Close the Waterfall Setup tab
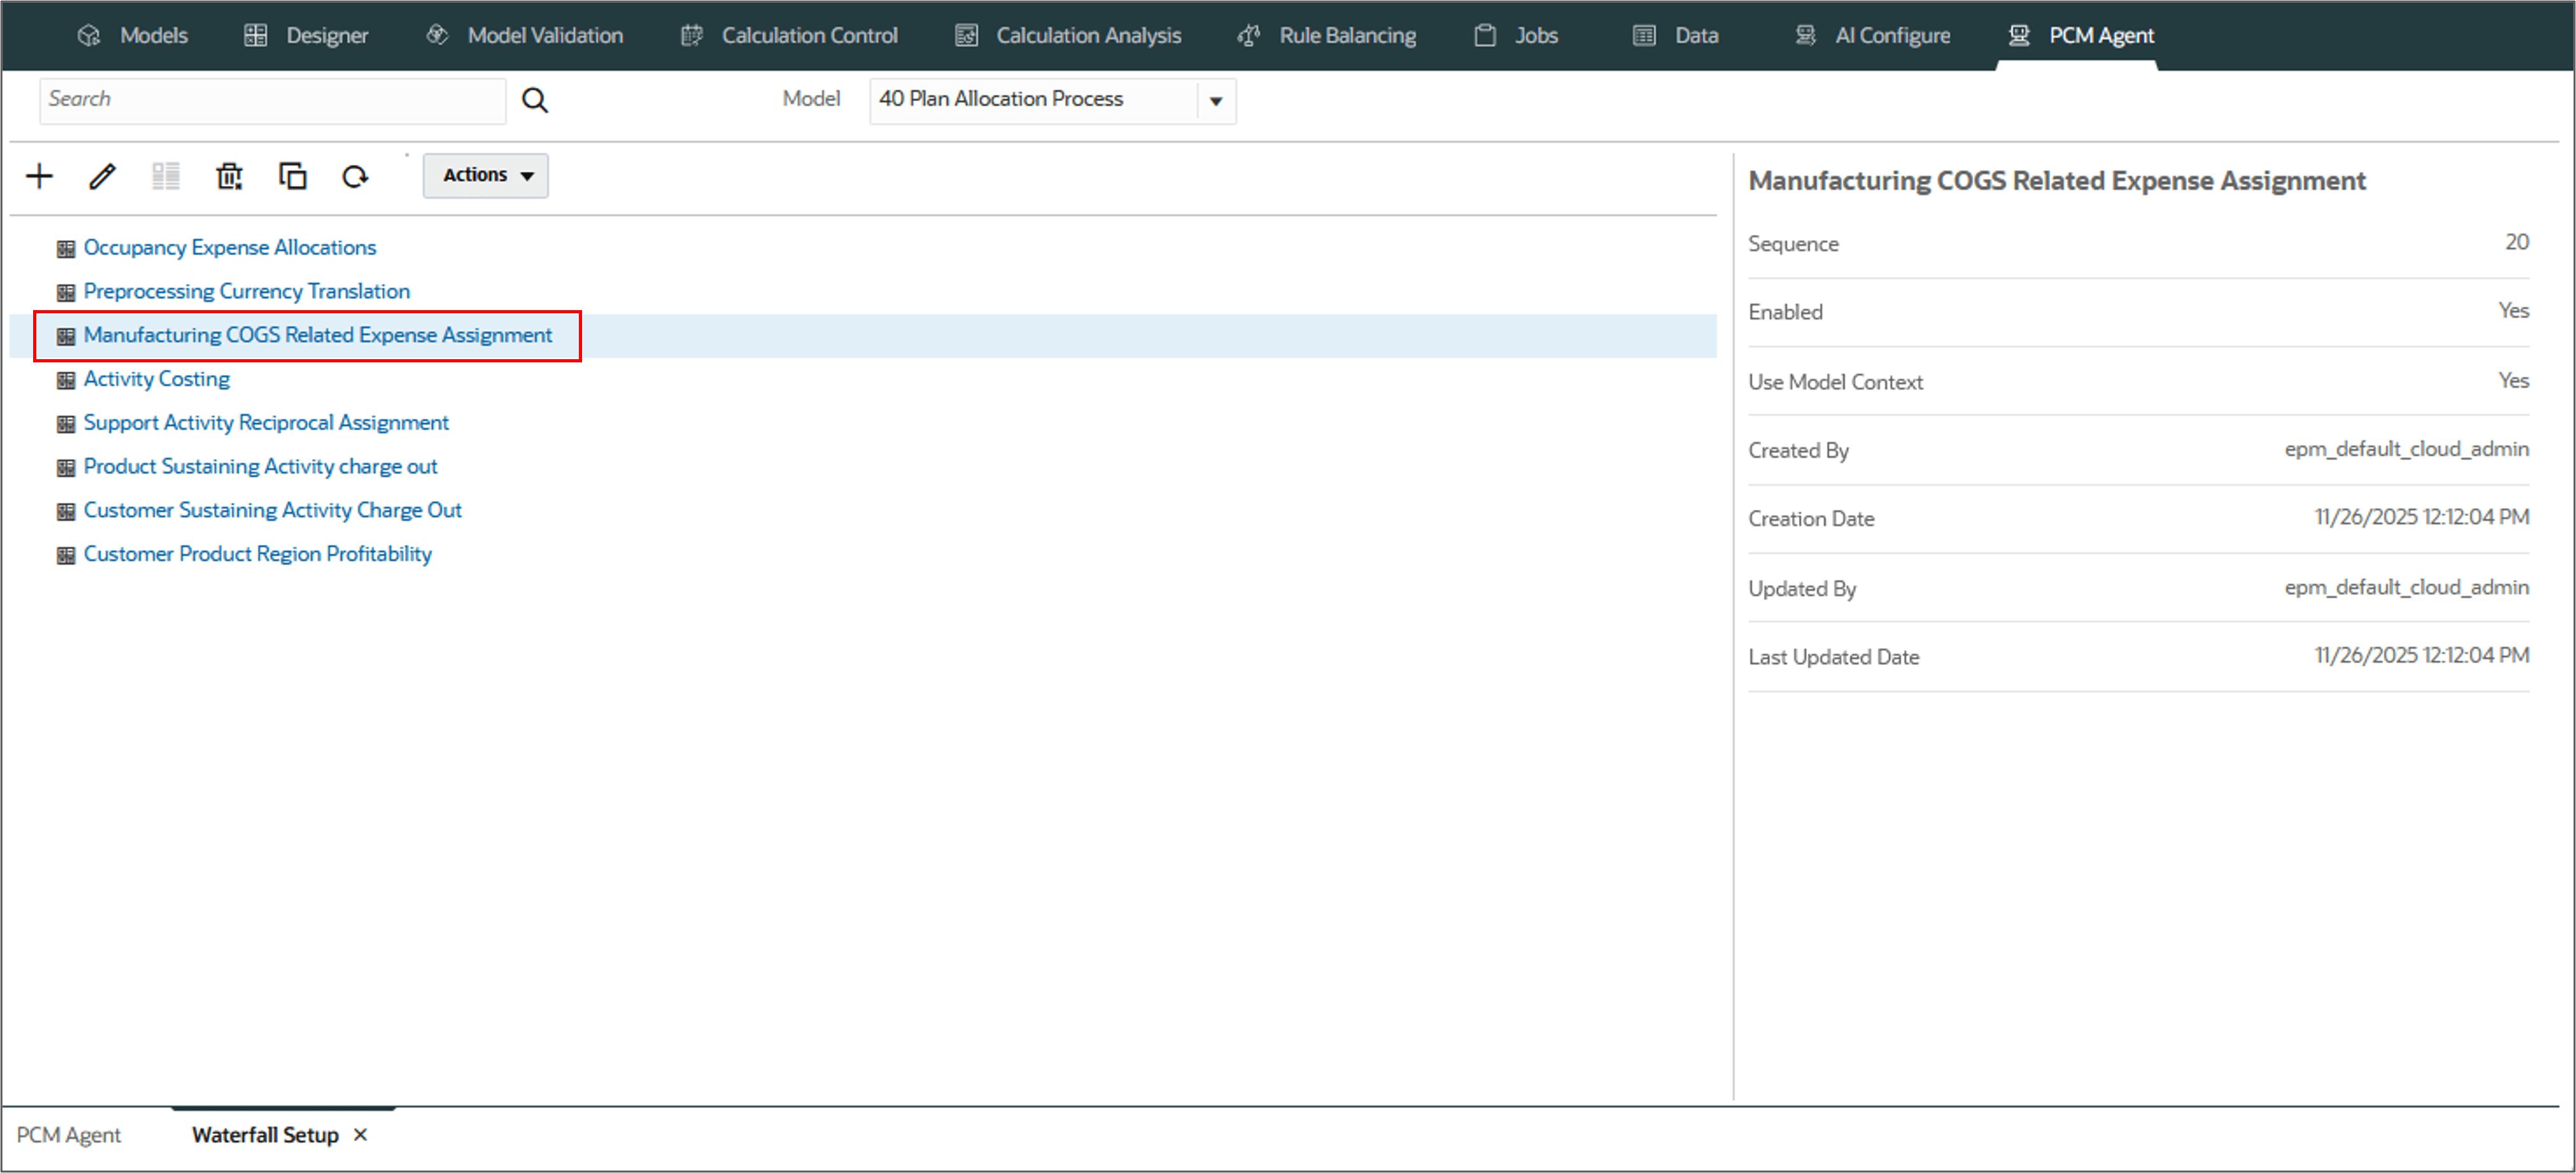 tap(361, 1135)
